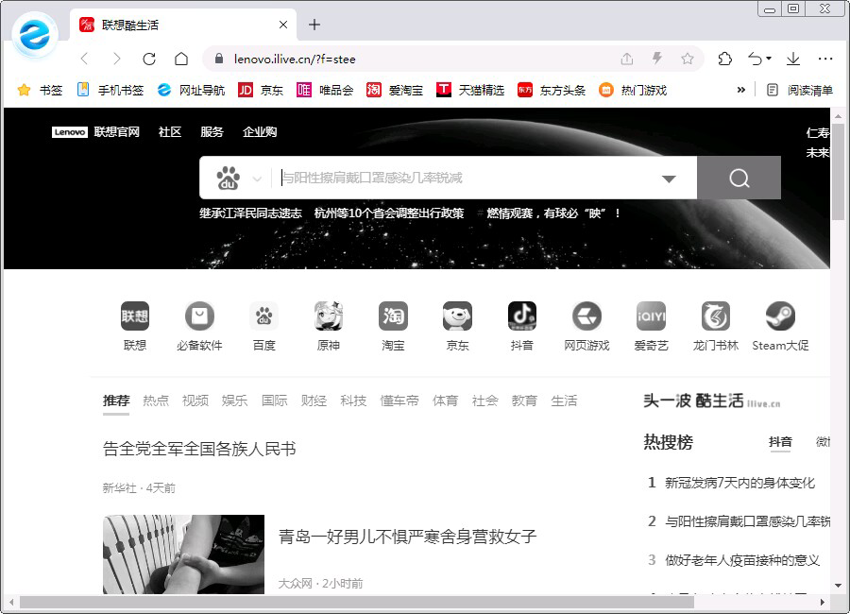
Task: Open the 爱淘宝 bookmark
Action: click(395, 90)
